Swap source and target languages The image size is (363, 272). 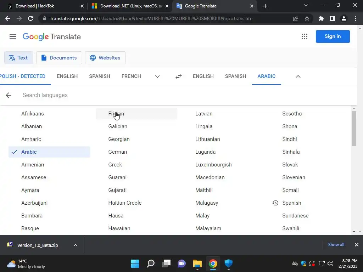(179, 76)
